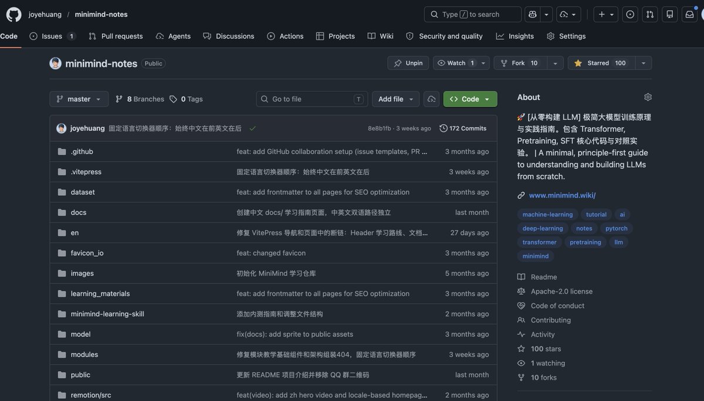Click the folder icon for modules
Screen dimensions: 704x401
[62, 355]
